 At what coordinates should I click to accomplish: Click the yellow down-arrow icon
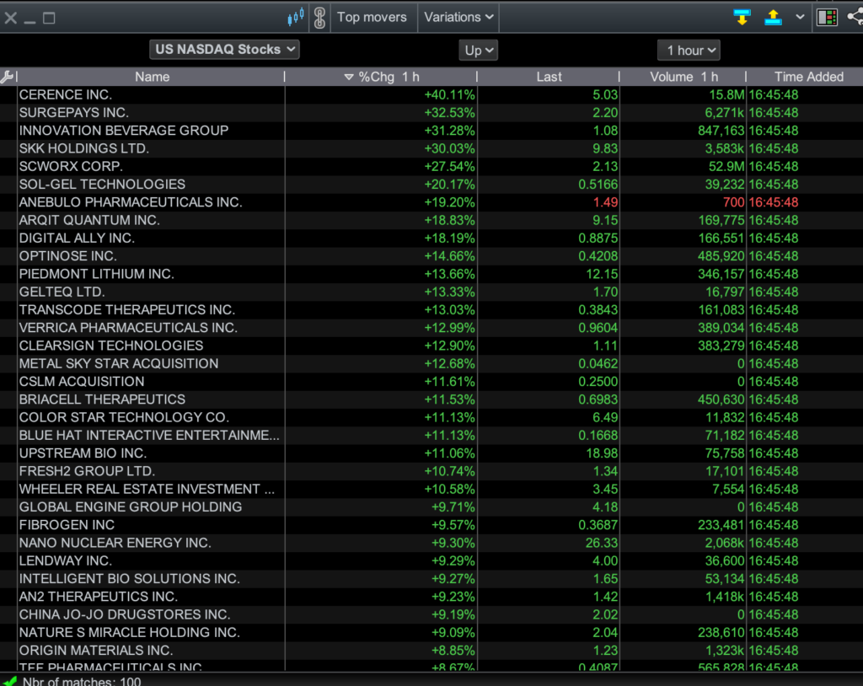pos(742,18)
